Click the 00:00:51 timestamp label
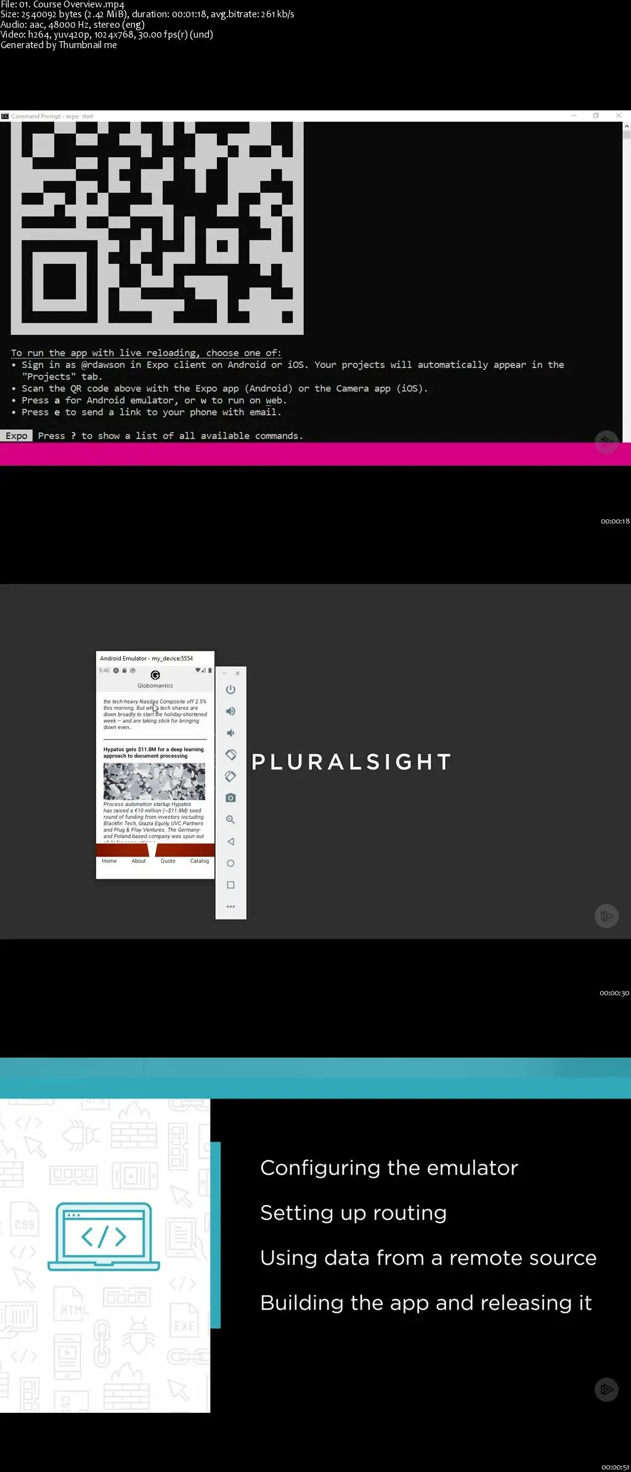Viewport: 631px width, 1472px height. coord(615,1467)
